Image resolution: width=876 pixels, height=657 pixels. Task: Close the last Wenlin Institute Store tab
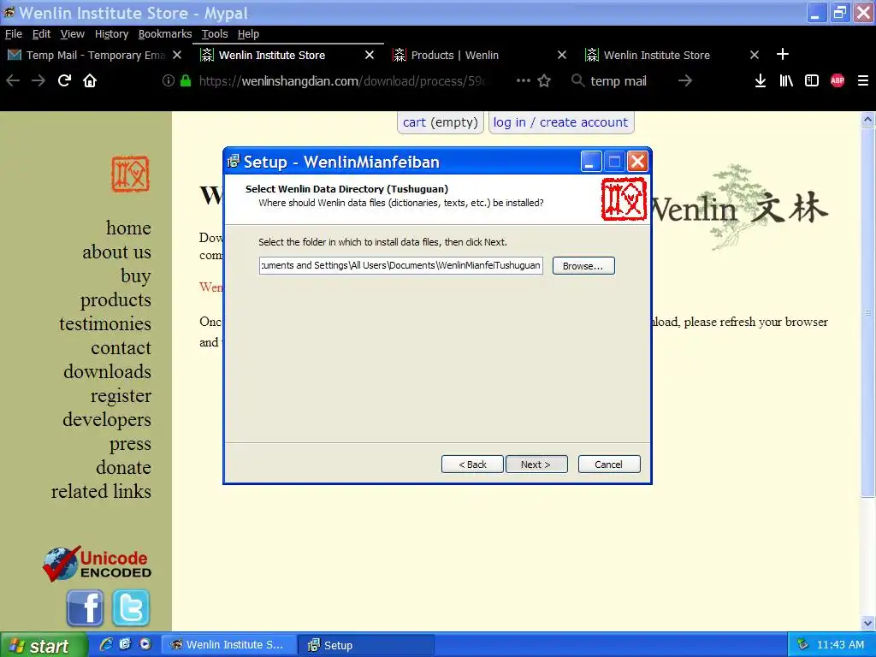(755, 55)
